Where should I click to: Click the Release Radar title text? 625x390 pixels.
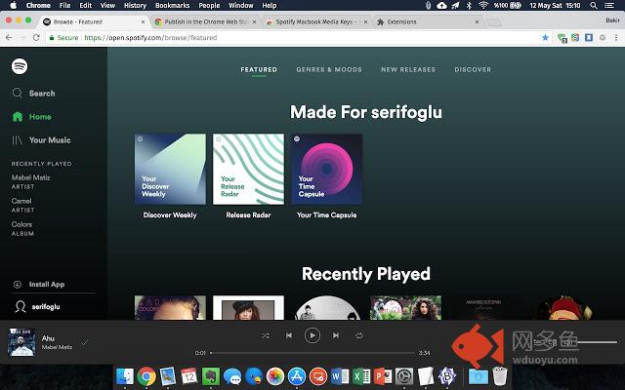[248, 214]
